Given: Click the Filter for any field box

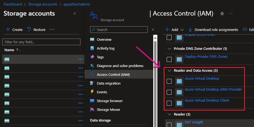Looking at the screenshot, I should point(41,42).
